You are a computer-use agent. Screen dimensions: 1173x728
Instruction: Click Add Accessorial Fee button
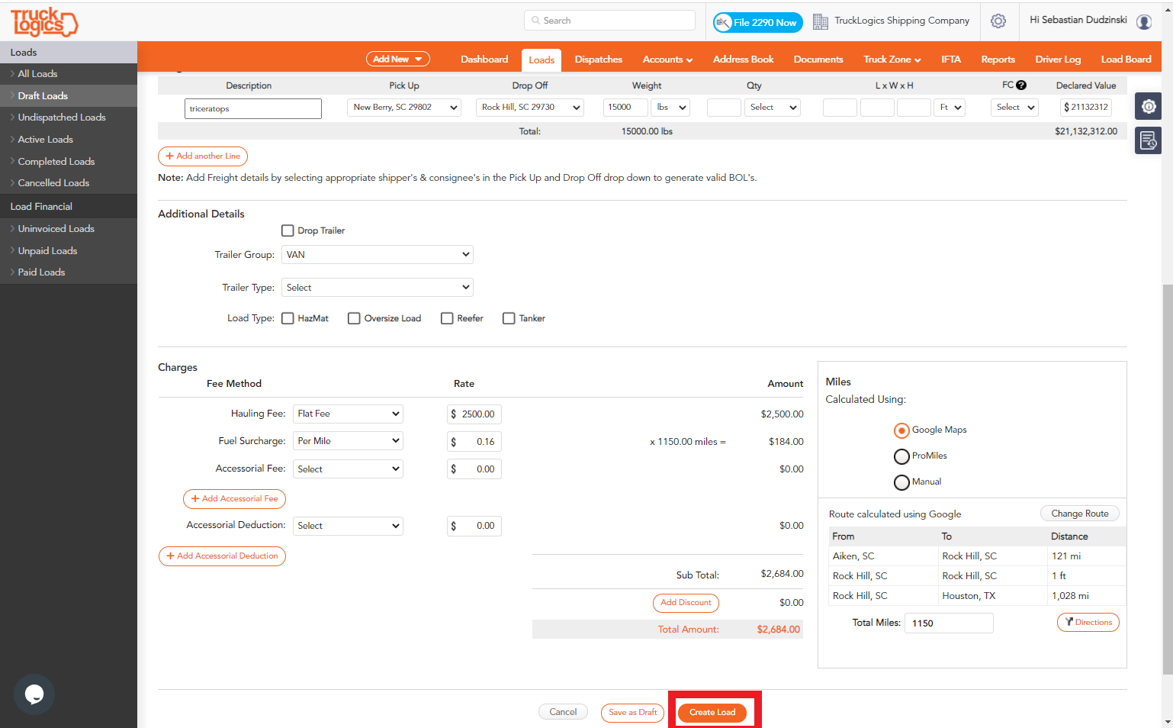[235, 499]
